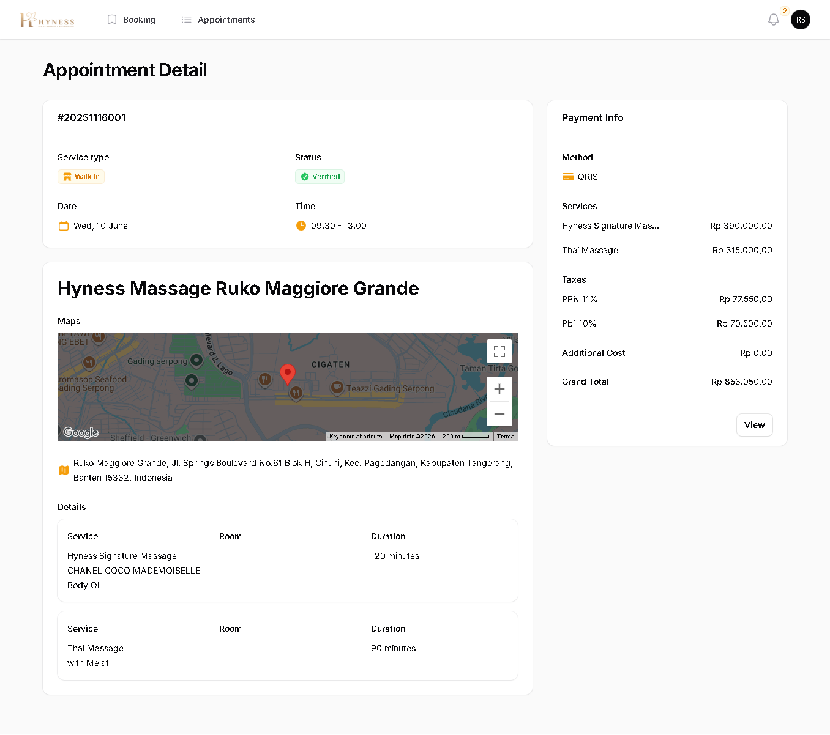The width and height of the screenshot is (830, 735).
Task: Click the Rp 390.000,00 service price
Action: click(x=741, y=226)
